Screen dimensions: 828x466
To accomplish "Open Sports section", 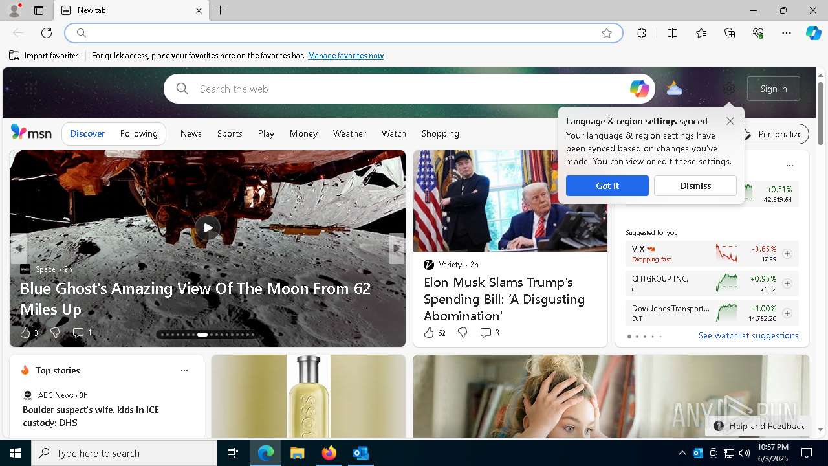I will [230, 133].
